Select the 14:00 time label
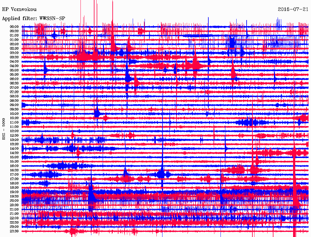 pyautogui.click(x=14, y=149)
